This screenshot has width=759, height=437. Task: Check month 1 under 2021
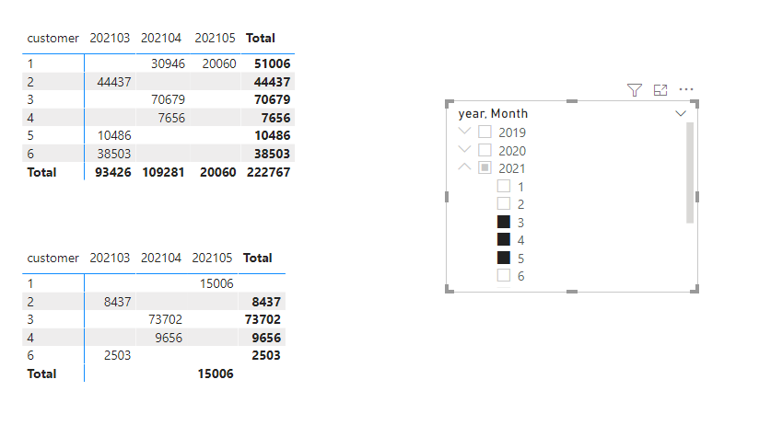pyautogui.click(x=504, y=186)
